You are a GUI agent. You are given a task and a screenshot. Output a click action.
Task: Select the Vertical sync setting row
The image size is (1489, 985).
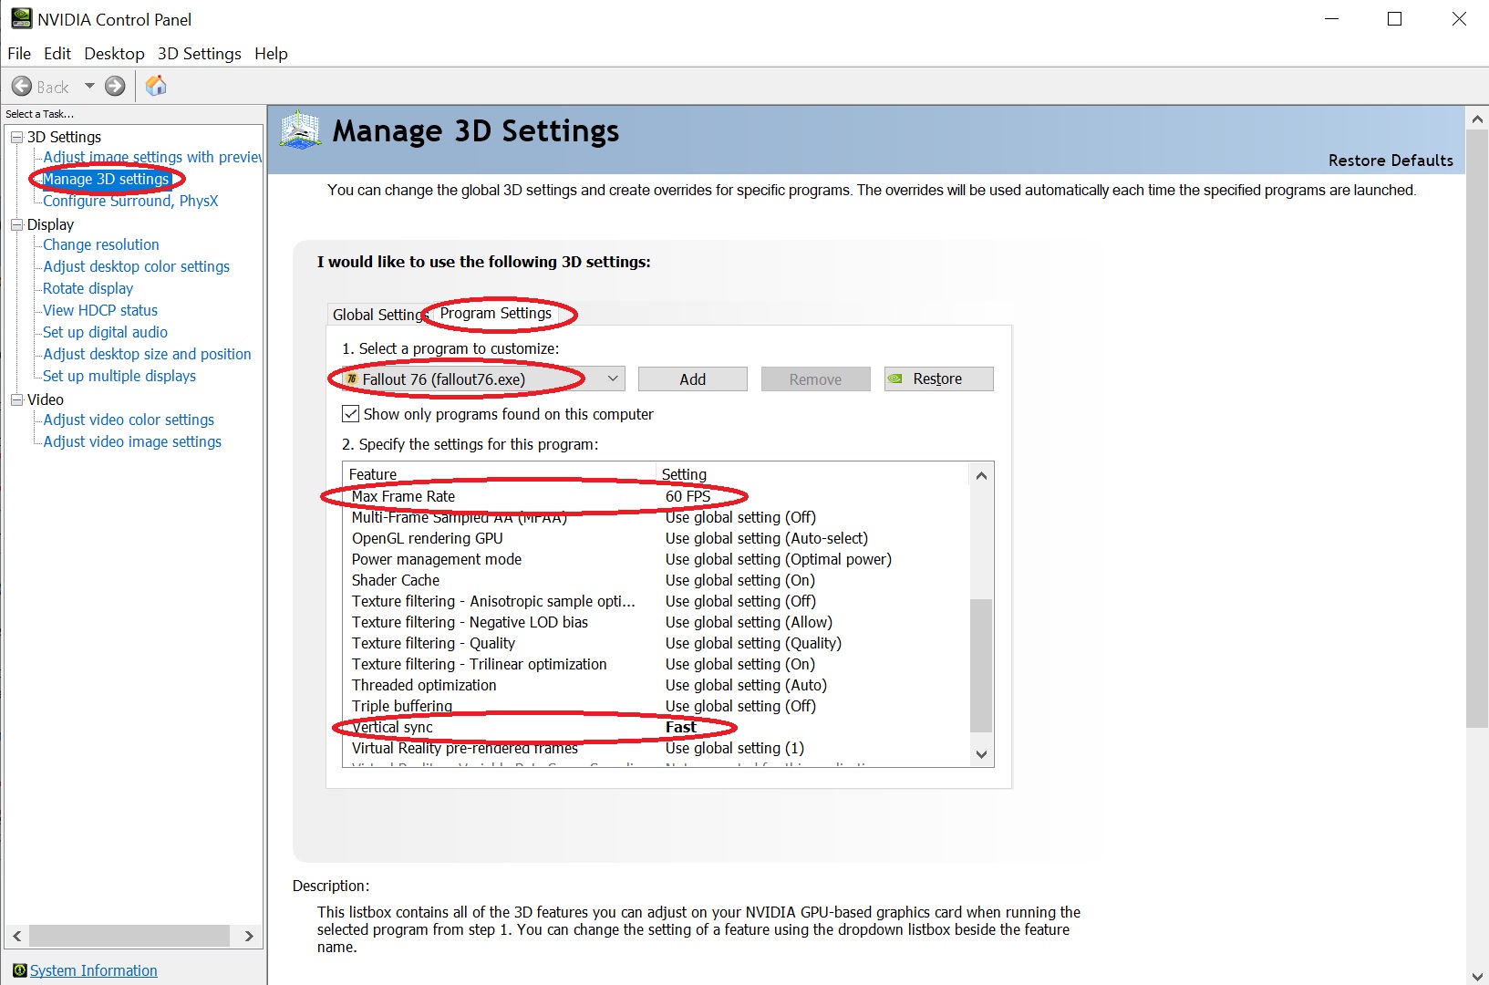point(657,727)
